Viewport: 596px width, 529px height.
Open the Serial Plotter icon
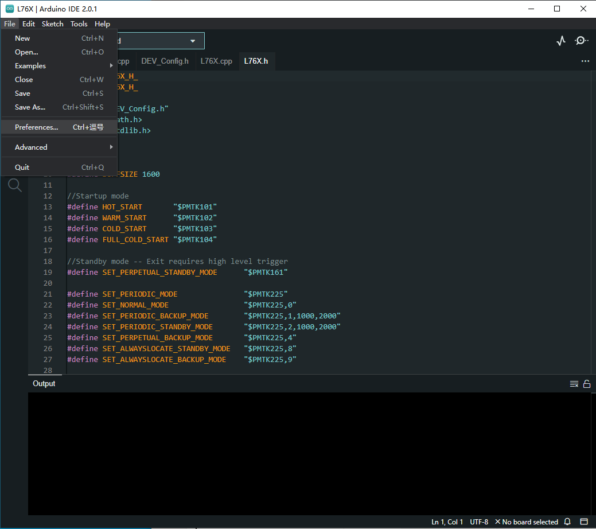point(561,41)
